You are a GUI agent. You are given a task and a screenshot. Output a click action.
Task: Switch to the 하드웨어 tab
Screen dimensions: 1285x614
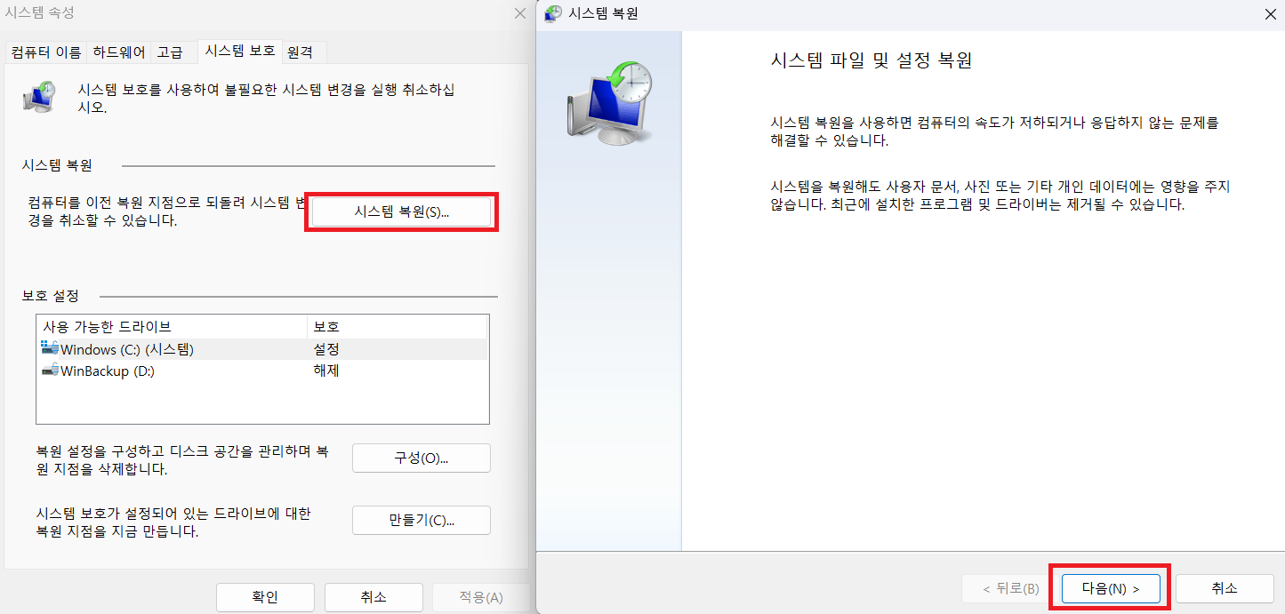point(119,52)
